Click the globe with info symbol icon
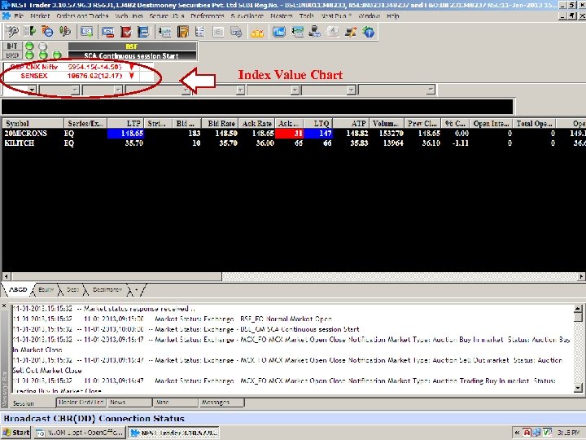 pyautogui.click(x=368, y=32)
